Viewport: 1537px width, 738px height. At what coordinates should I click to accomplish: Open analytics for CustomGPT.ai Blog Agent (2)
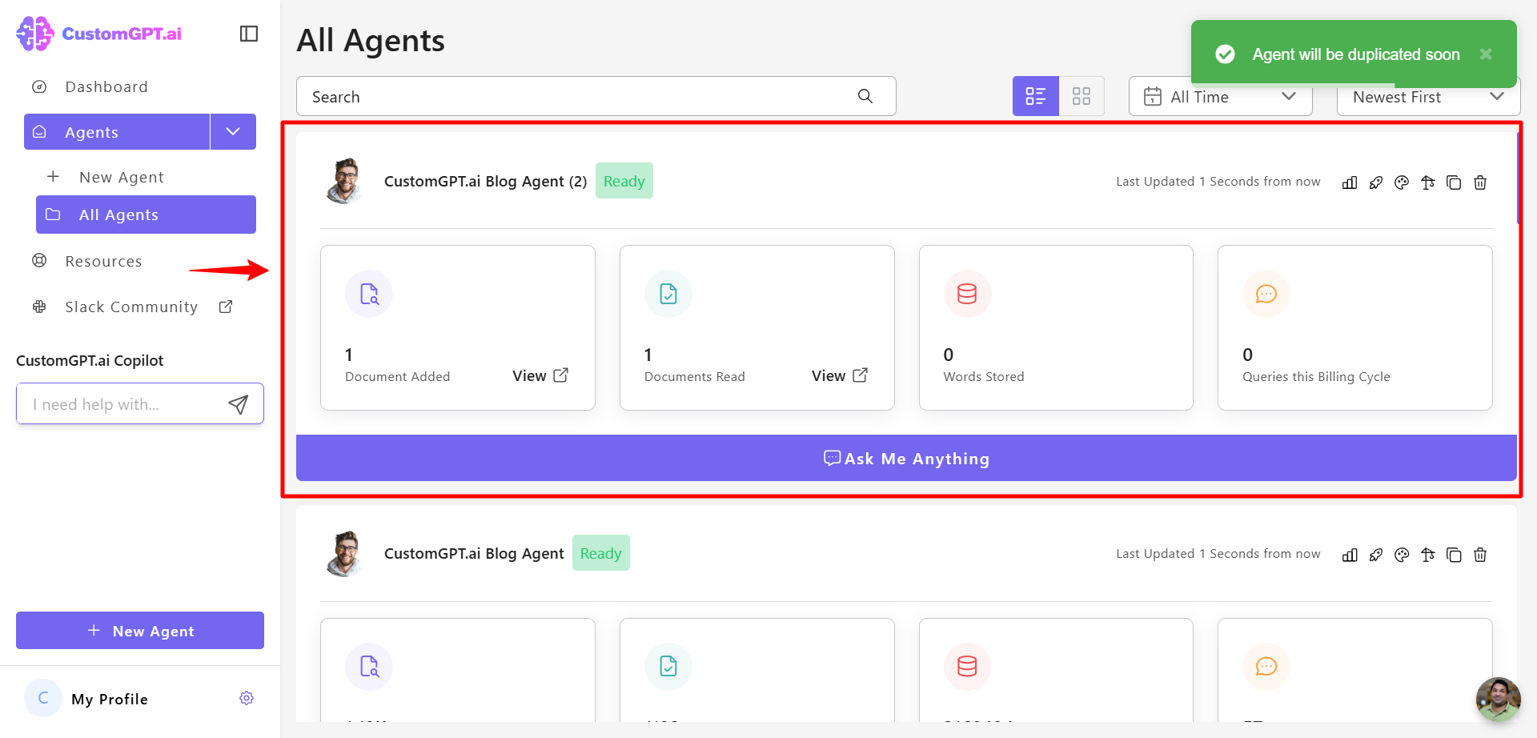coord(1350,182)
